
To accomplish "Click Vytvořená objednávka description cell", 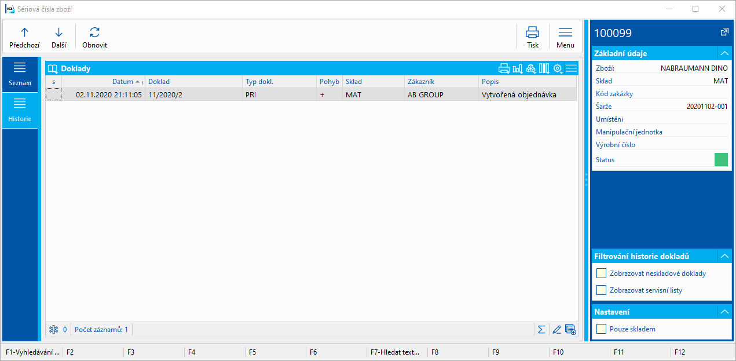I will [528, 94].
